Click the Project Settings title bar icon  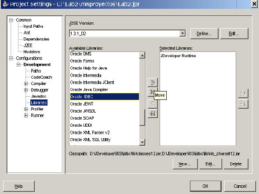[5, 4]
